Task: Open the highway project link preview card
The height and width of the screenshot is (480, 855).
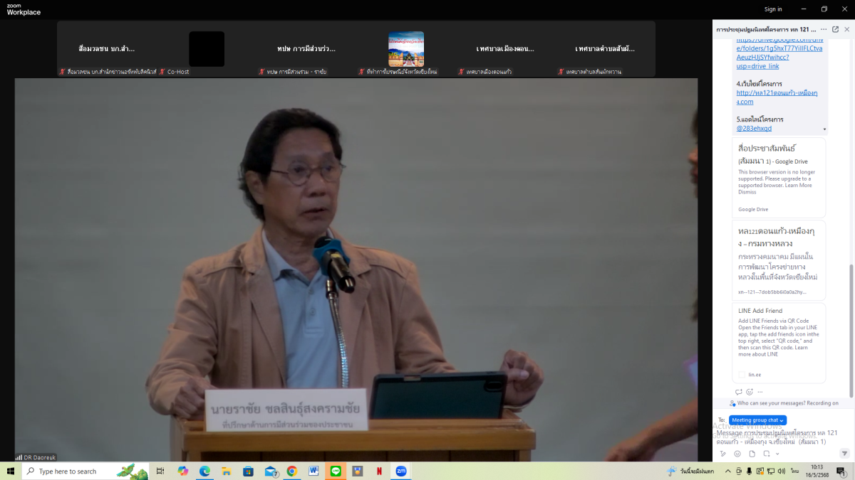Action: (779, 260)
